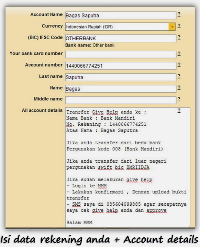The height and width of the screenshot is (247, 200).
Task: Click 'Atas Nama : Bagas Saputra' line
Action: [102, 131]
